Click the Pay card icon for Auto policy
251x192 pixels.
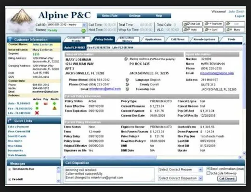[46, 104]
